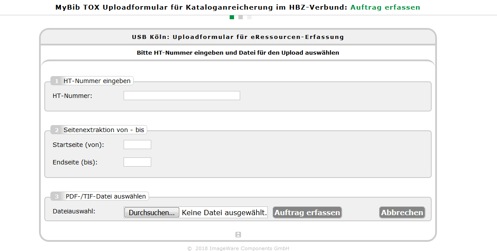Click the dark gray second progress step square
This screenshot has width=497, height=251.
(241, 17)
